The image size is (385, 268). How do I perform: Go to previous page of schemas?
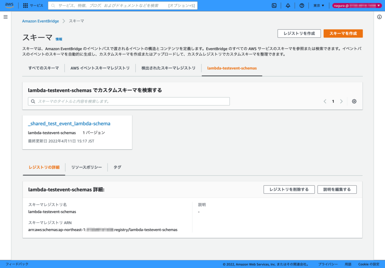point(325,101)
